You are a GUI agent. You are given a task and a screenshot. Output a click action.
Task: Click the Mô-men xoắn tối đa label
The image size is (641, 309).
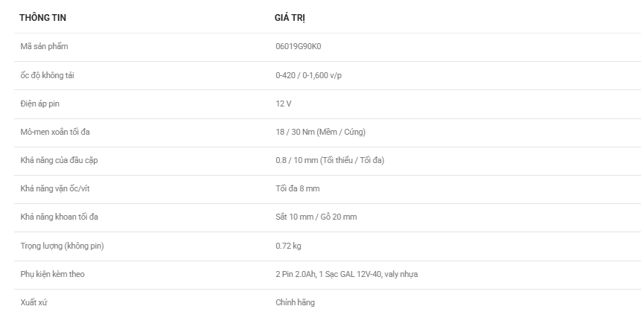click(x=55, y=132)
